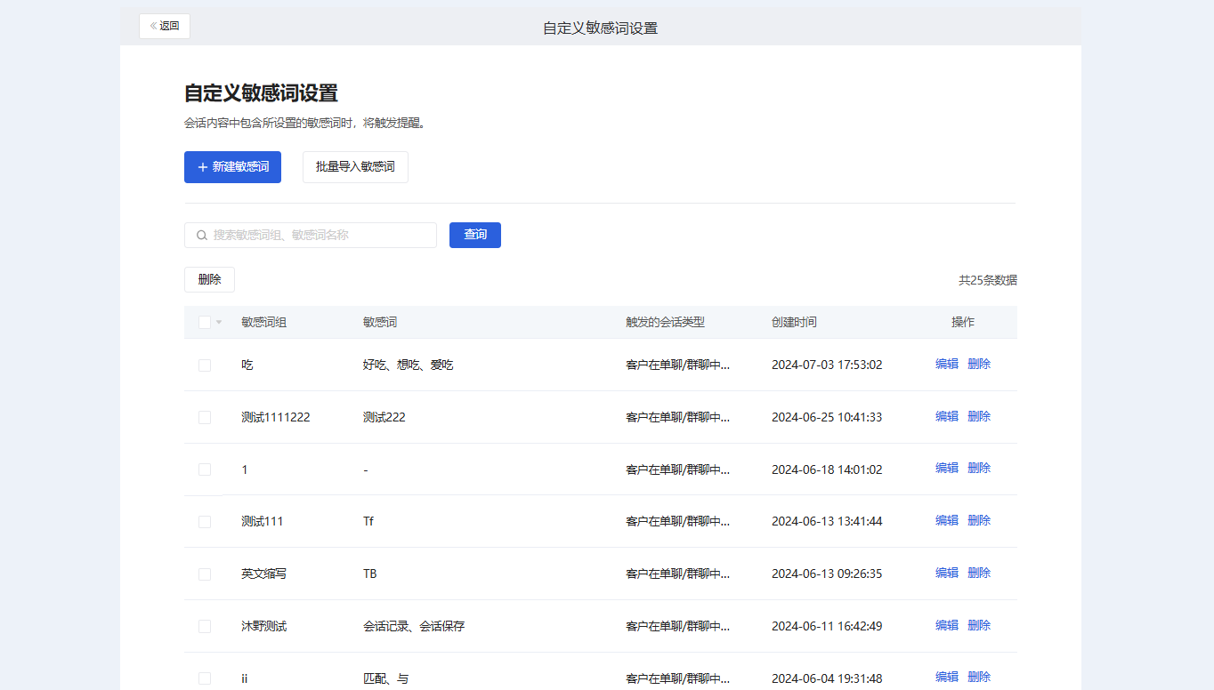Delete the 测试1111222 row
The width and height of the screenshot is (1214, 690).
tap(979, 416)
